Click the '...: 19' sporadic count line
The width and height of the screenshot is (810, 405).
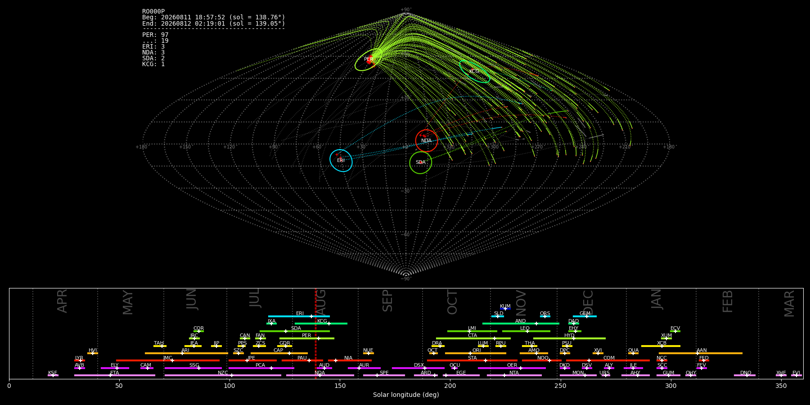[155, 41]
